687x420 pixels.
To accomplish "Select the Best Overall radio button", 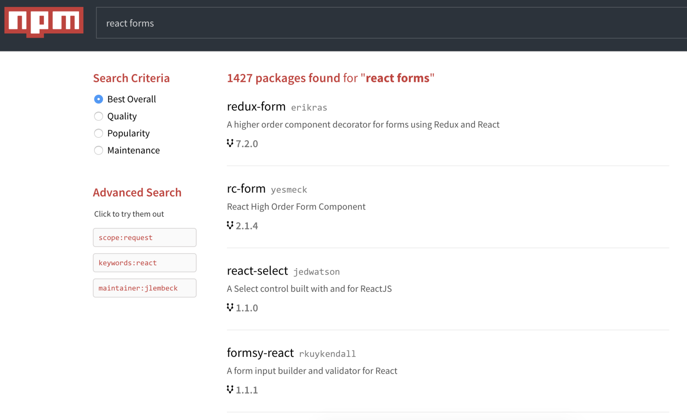I will click(98, 99).
